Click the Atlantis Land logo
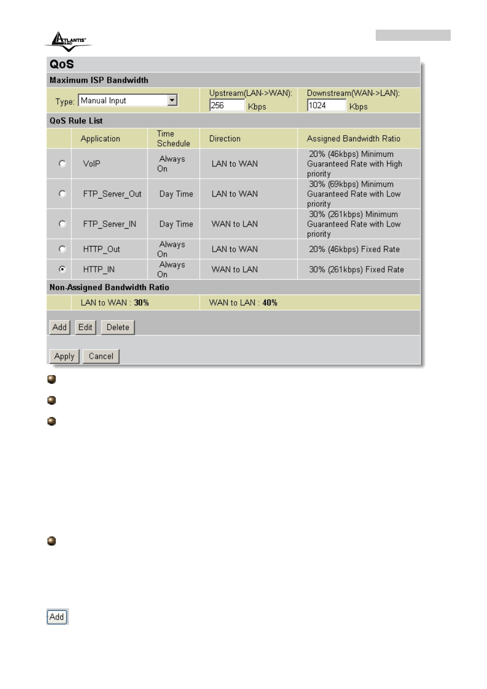The image size is (487, 689). click(x=69, y=41)
